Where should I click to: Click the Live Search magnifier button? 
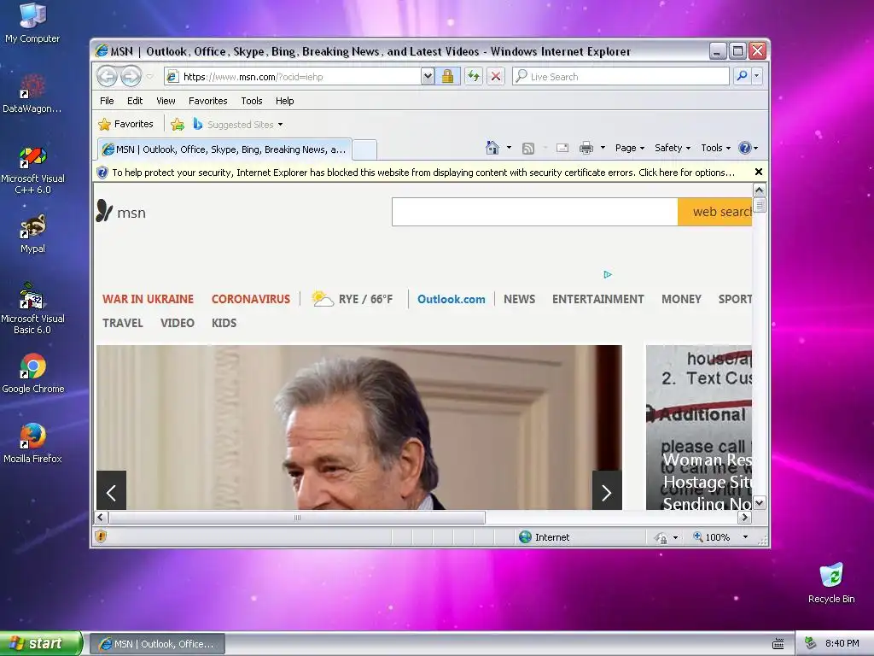742,76
